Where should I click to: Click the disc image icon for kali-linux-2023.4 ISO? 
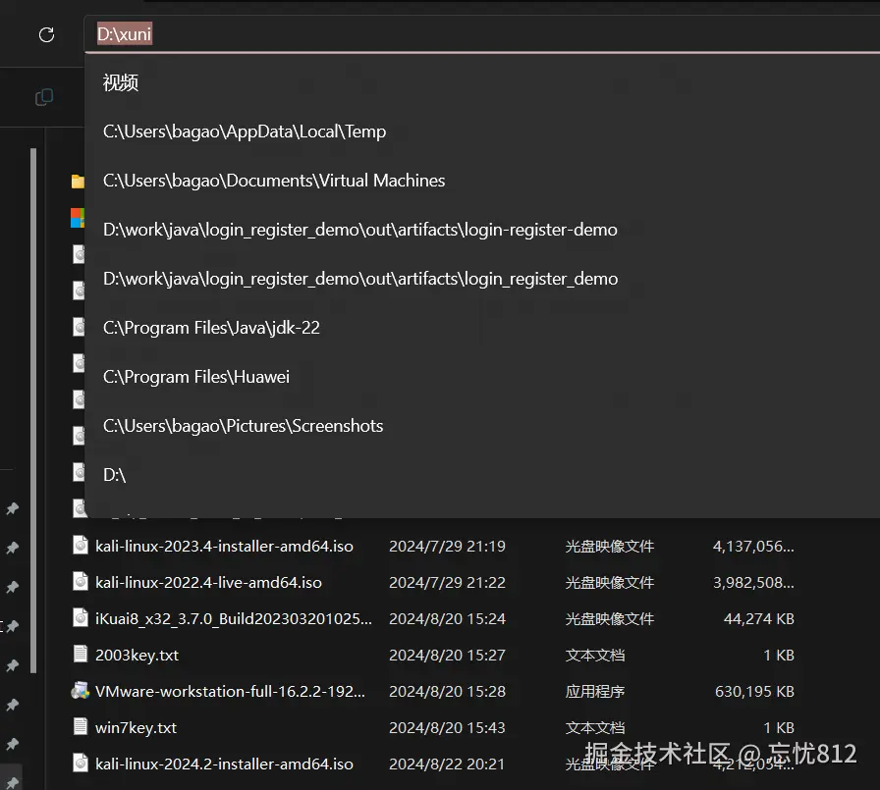click(x=80, y=545)
